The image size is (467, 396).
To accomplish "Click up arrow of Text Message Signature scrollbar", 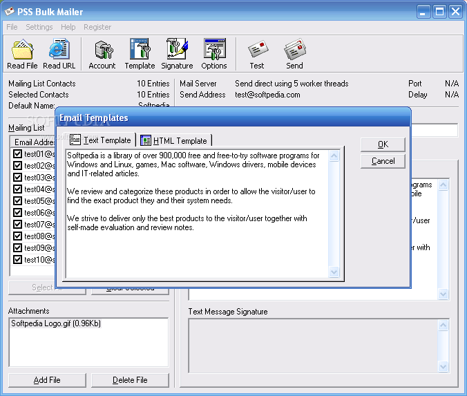I will click(x=444, y=325).
